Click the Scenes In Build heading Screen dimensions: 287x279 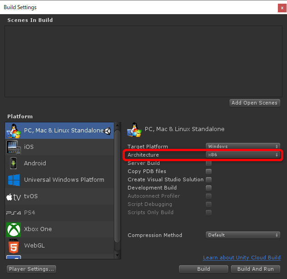30,20
